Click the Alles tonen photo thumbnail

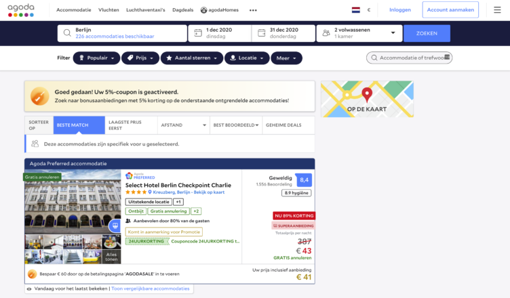[111, 256]
